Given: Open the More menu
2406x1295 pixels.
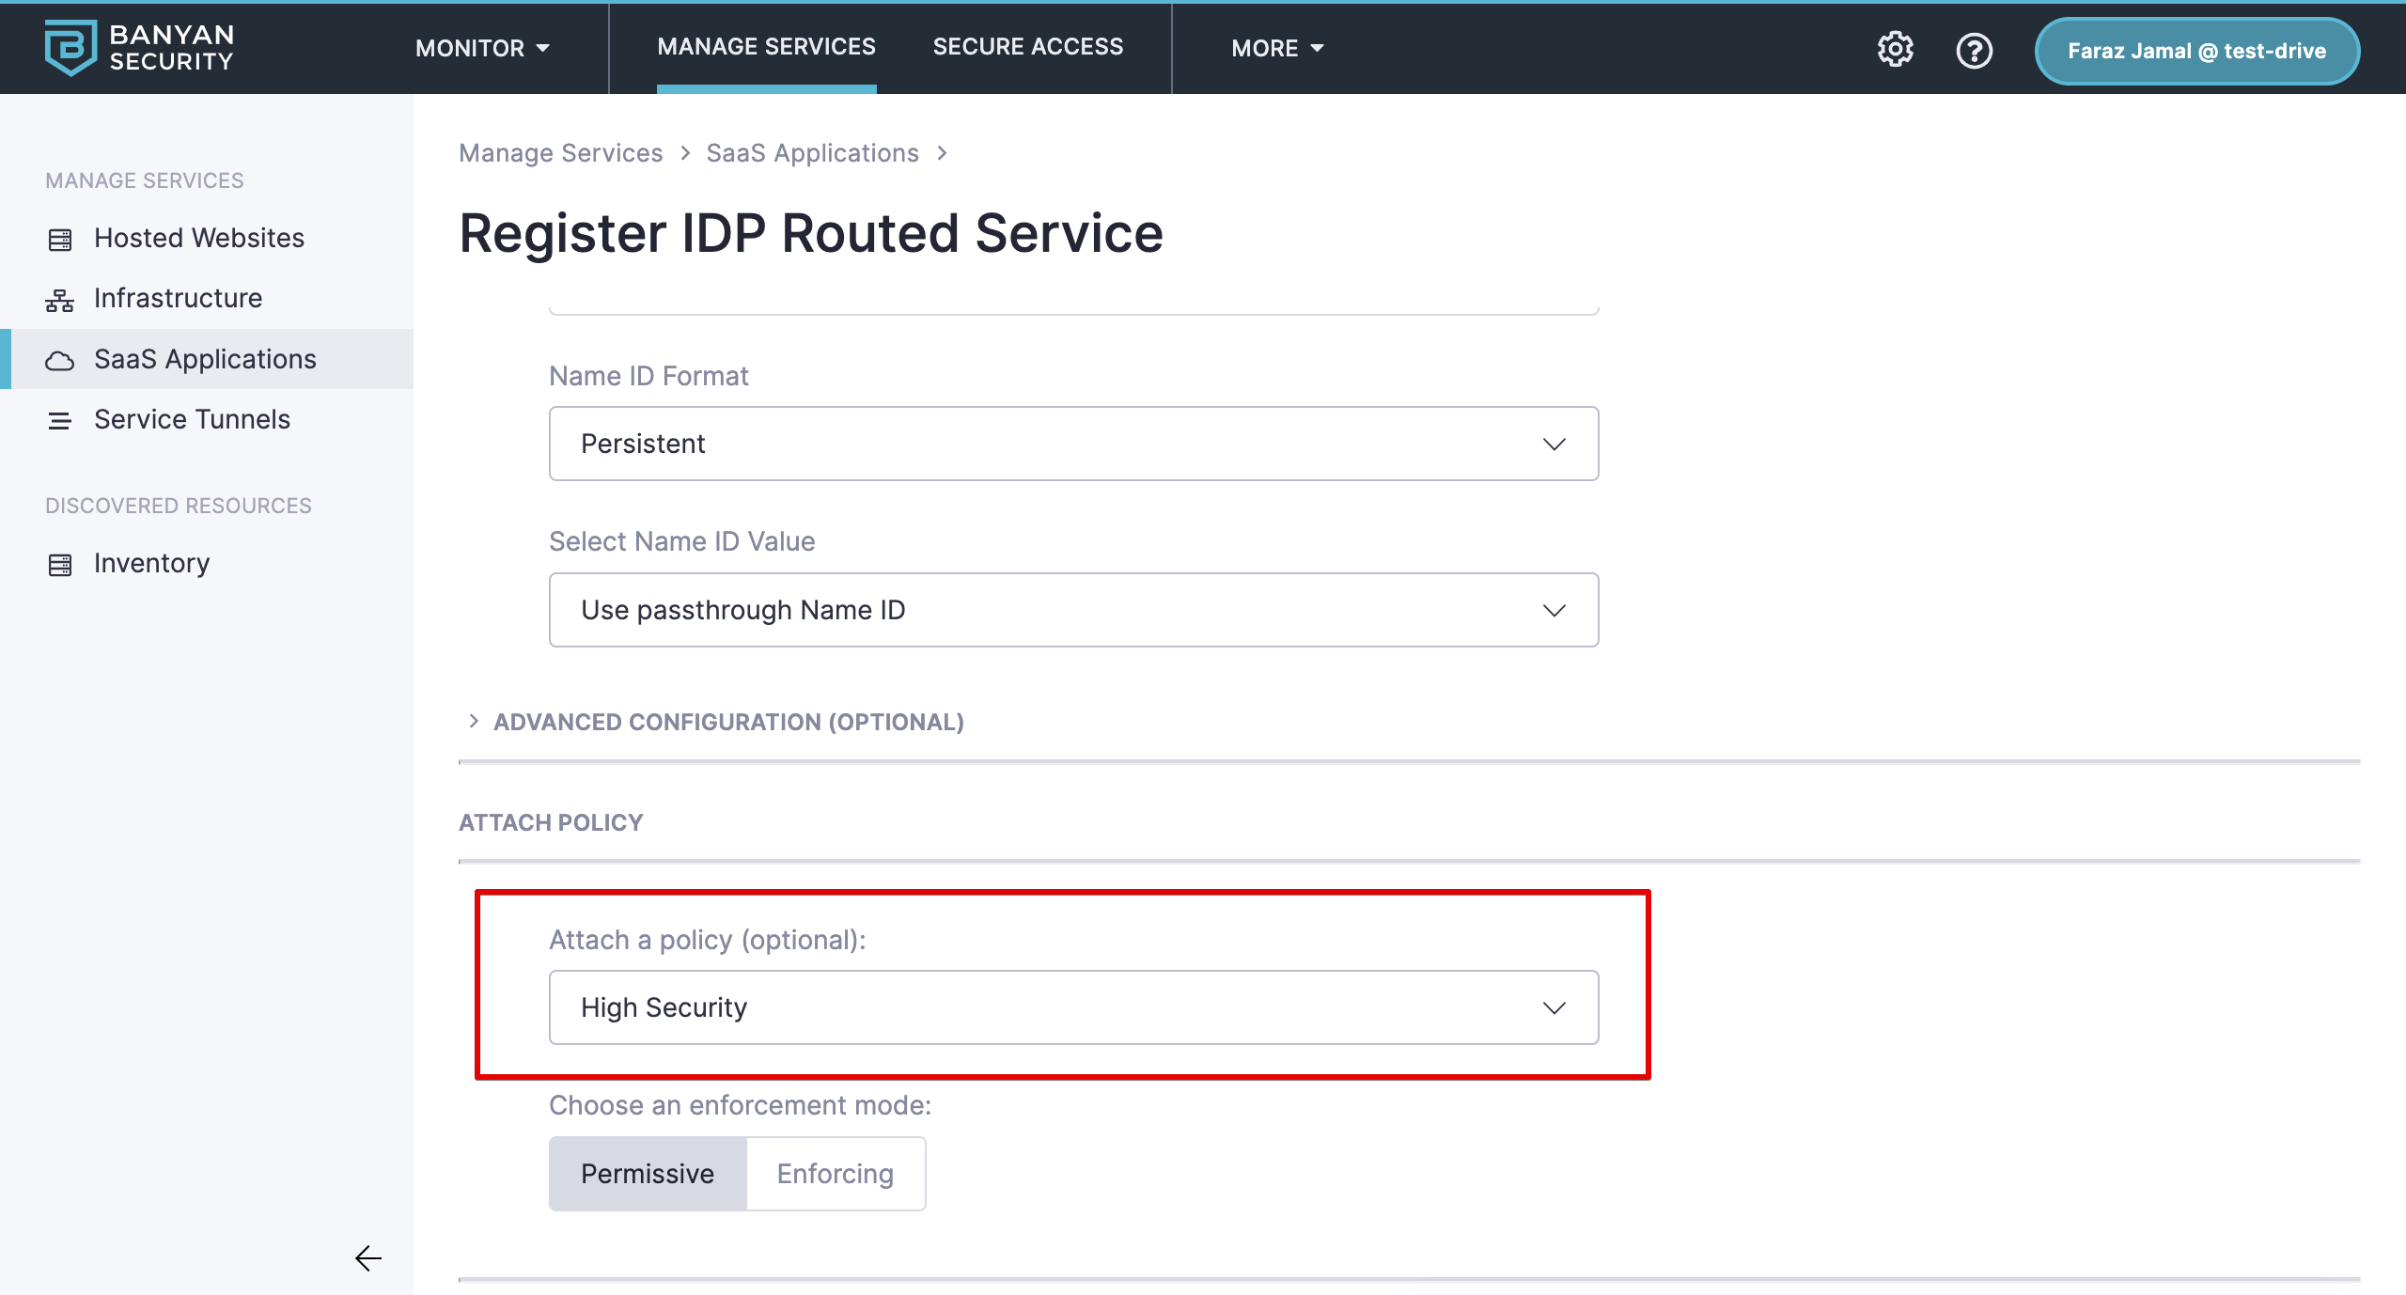Looking at the screenshot, I should 1276,48.
